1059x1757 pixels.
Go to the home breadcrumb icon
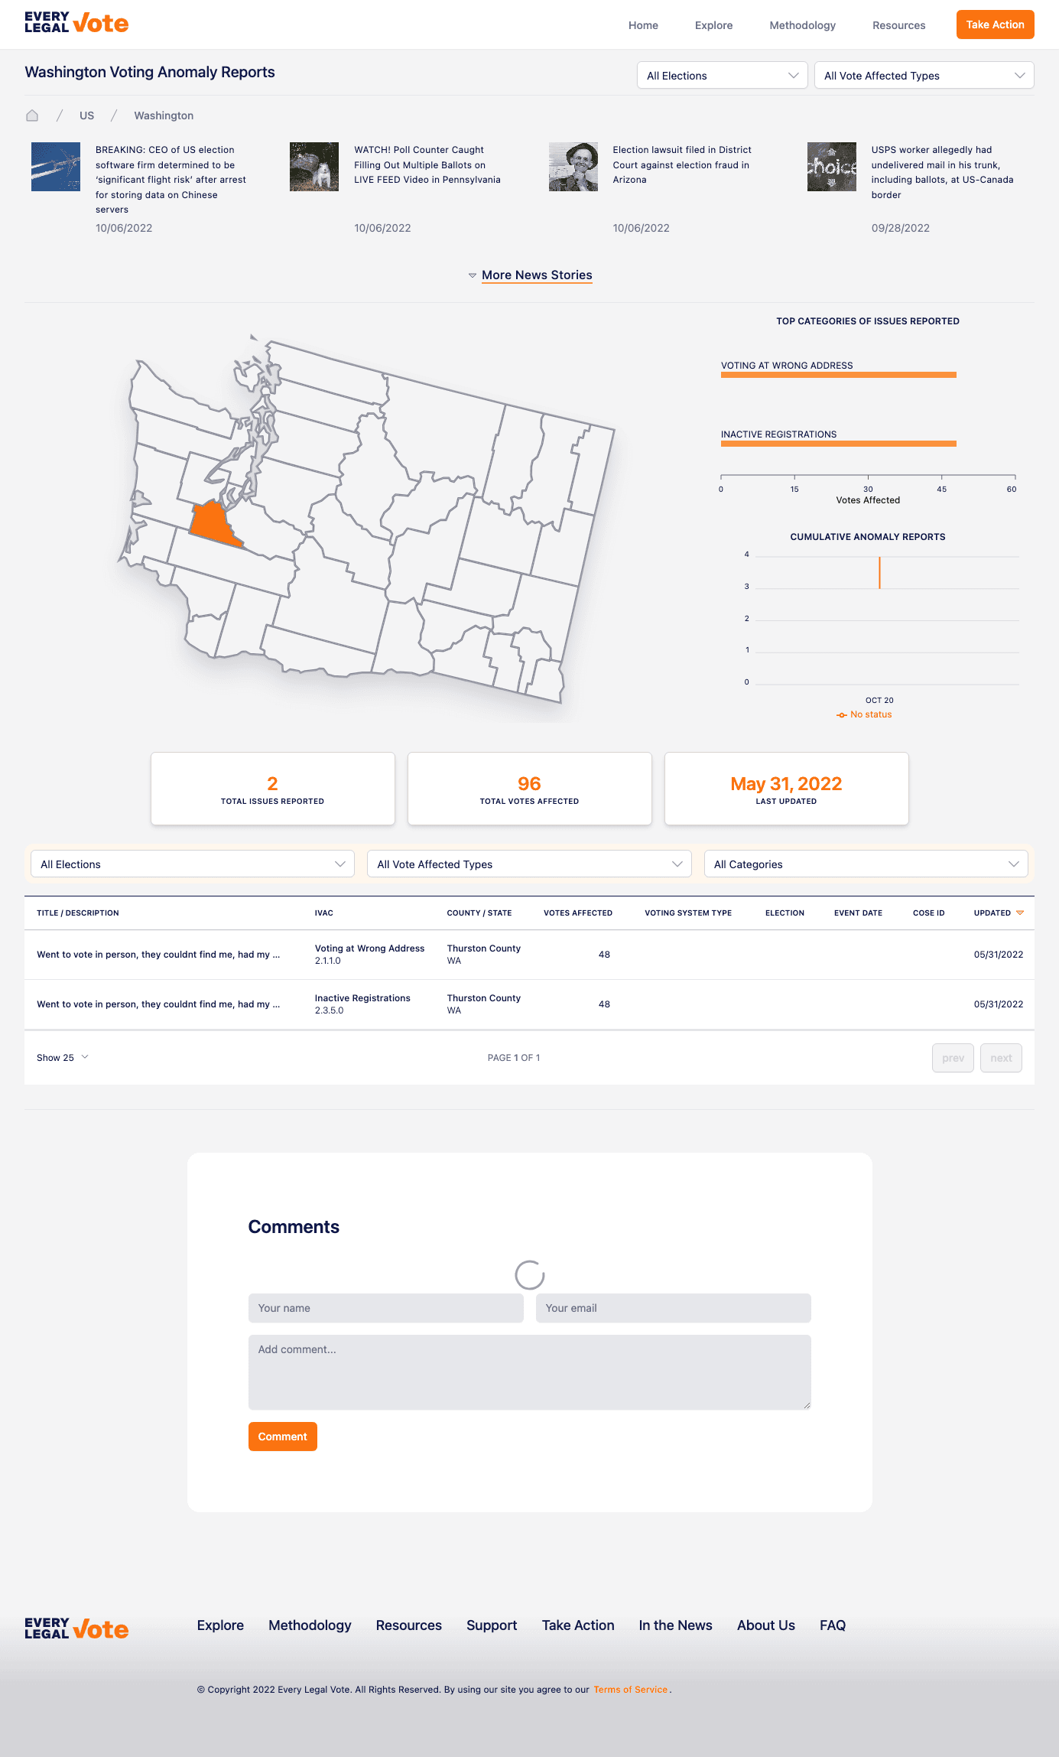tap(32, 116)
